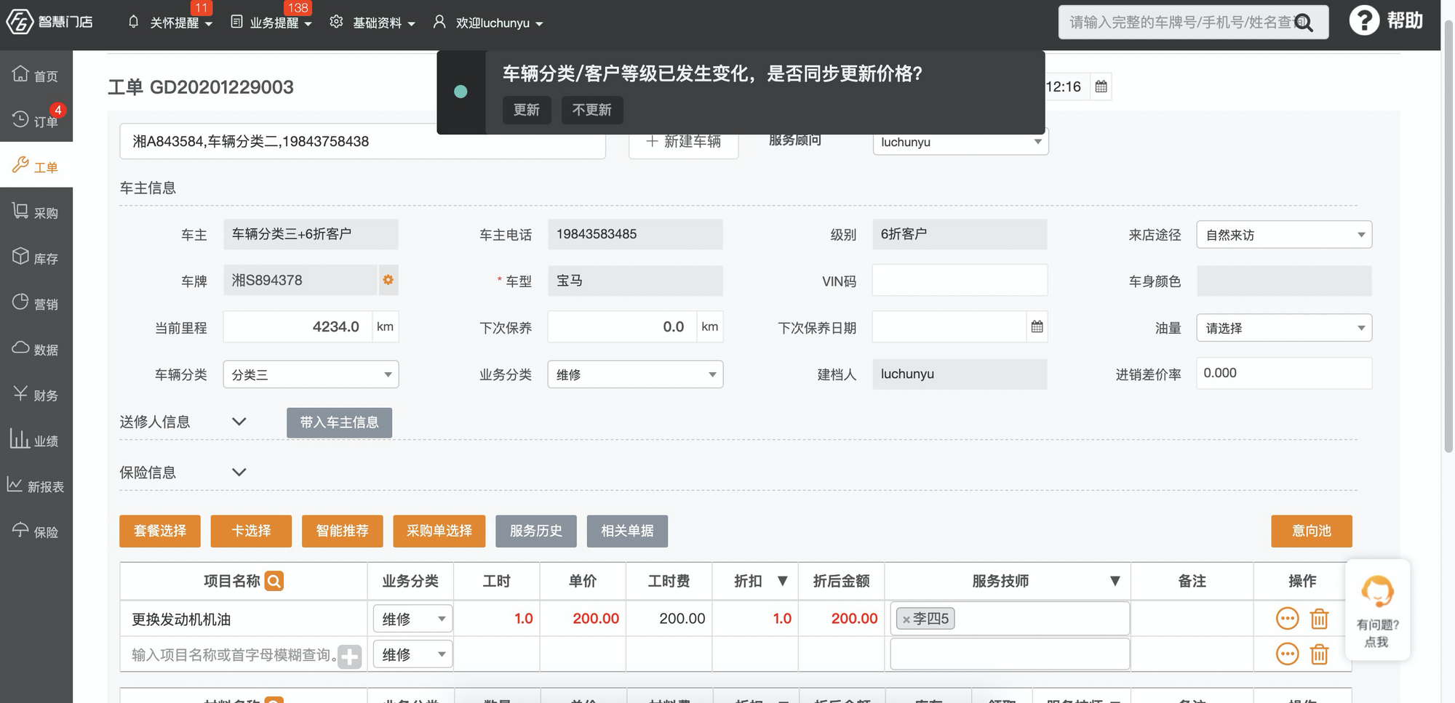This screenshot has height=703, width=1455.
Task: Open 订单 in sidebar
Action: [x=36, y=120]
